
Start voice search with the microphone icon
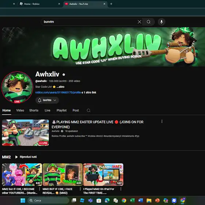pos(161,22)
